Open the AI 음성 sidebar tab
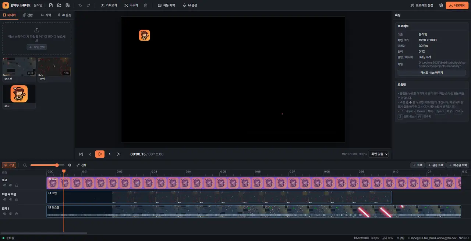 coord(64,15)
